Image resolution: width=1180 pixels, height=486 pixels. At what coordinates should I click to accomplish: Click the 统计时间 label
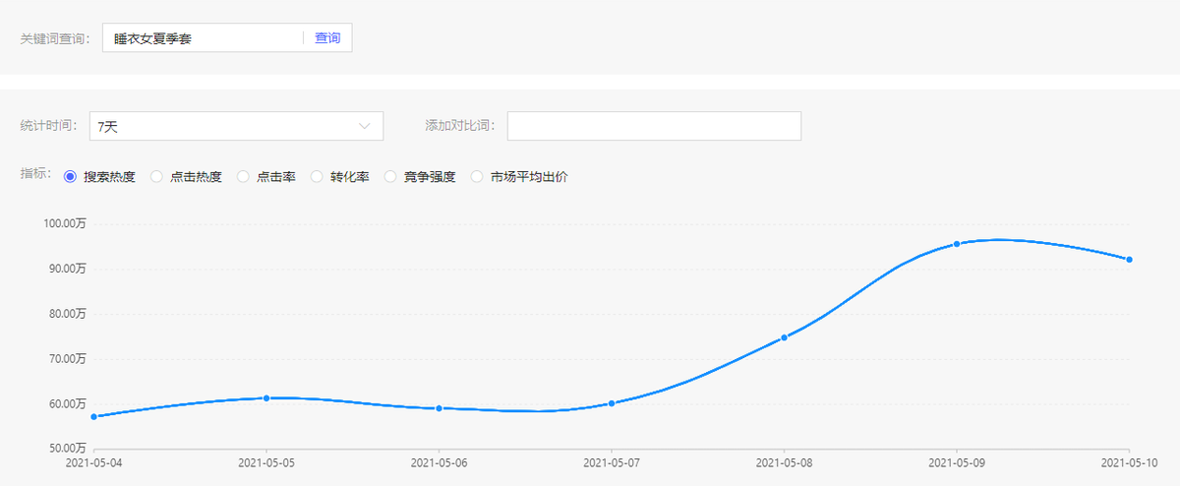tap(48, 126)
